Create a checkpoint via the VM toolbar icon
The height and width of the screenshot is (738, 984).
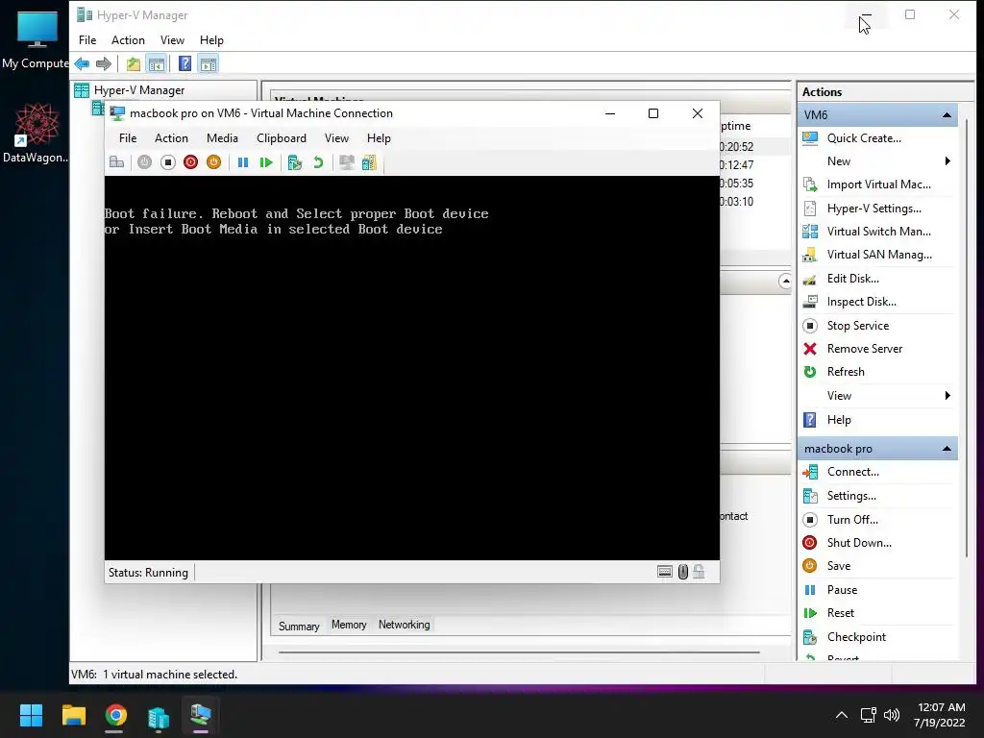[x=295, y=162]
